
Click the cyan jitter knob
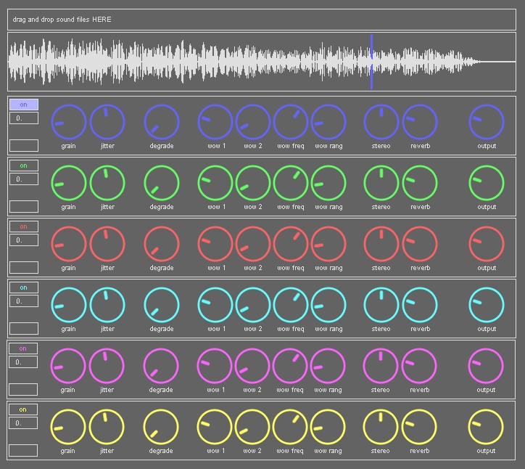tap(107, 305)
